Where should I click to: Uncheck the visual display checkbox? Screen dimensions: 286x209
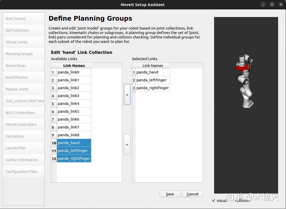click(214, 200)
